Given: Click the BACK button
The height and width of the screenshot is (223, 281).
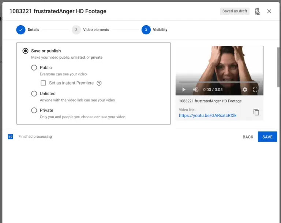Looking at the screenshot, I should [x=248, y=137].
